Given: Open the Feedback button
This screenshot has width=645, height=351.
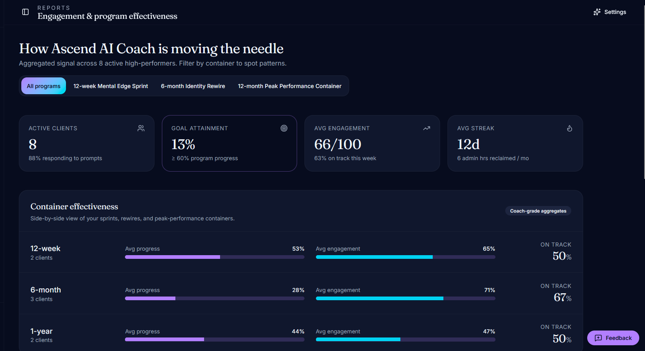Looking at the screenshot, I should point(613,338).
